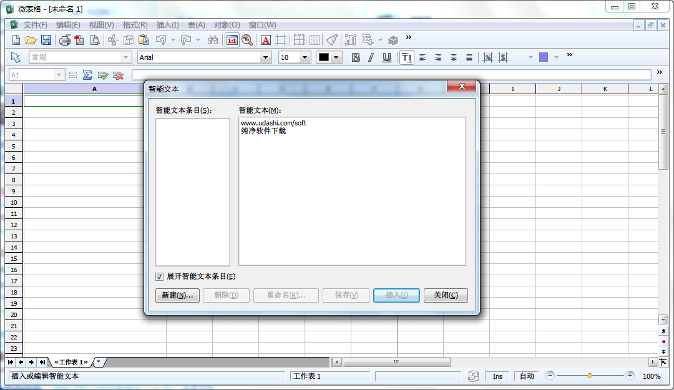Select the «工作表 1» sheet tab

(71, 362)
